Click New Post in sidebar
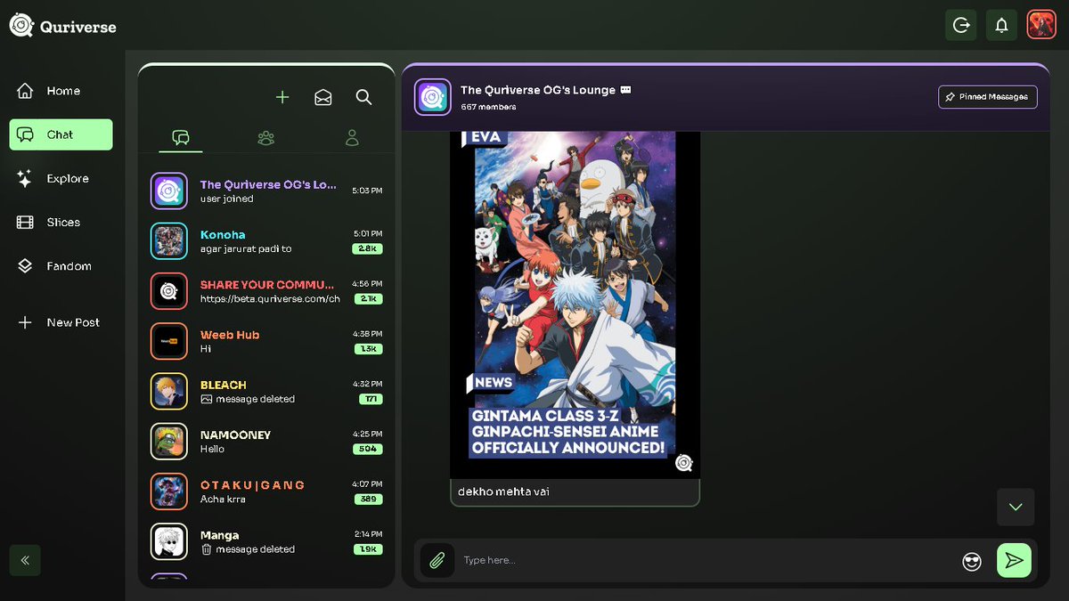 [x=61, y=322]
